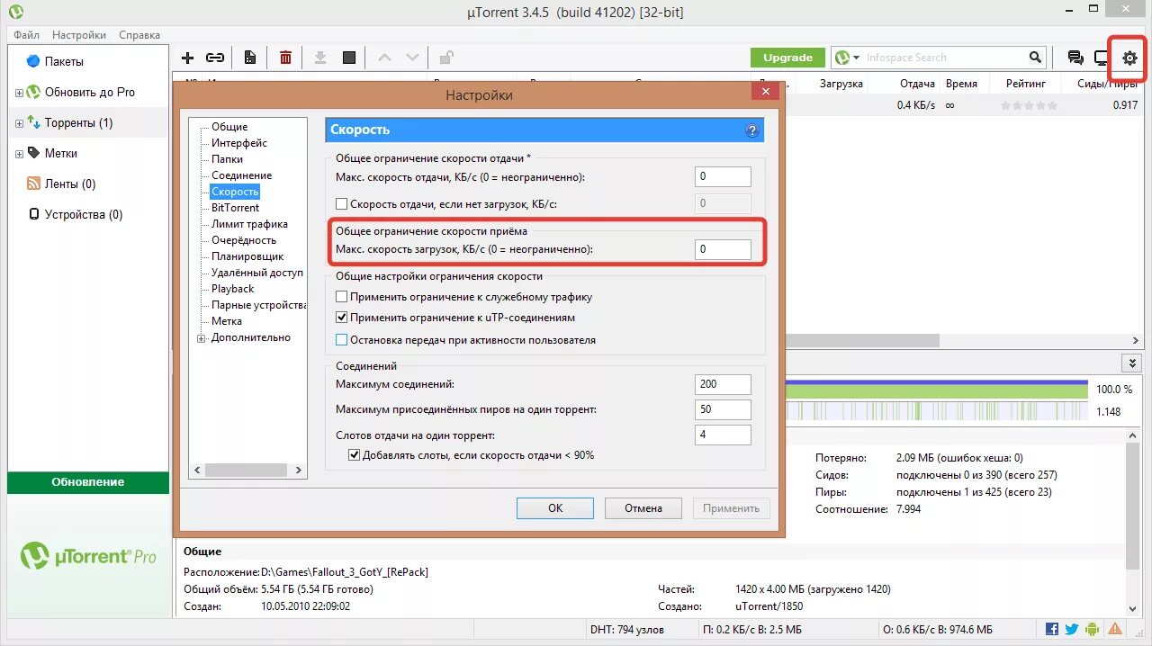The height and width of the screenshot is (646, 1152).
Task: Remove torrent with red trash icon
Action: point(285,58)
